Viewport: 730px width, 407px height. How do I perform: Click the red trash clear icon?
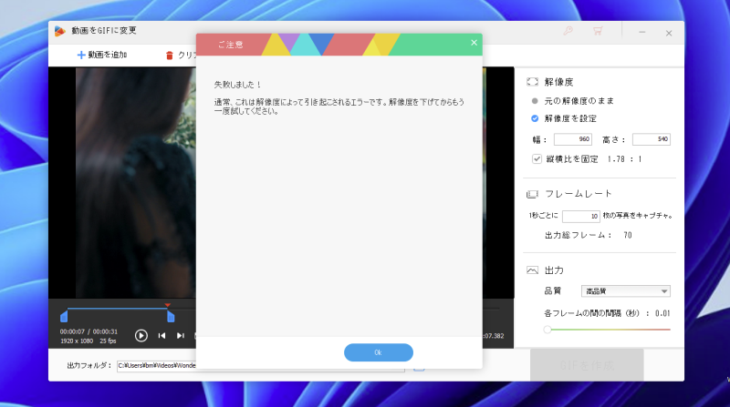[169, 55]
